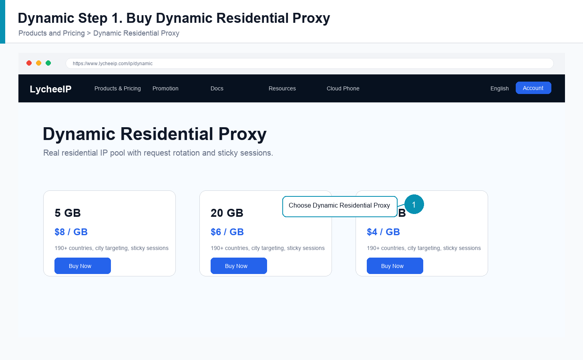Click the 20 GB card's feature description
This screenshot has width=583, height=360.
pos(268,248)
